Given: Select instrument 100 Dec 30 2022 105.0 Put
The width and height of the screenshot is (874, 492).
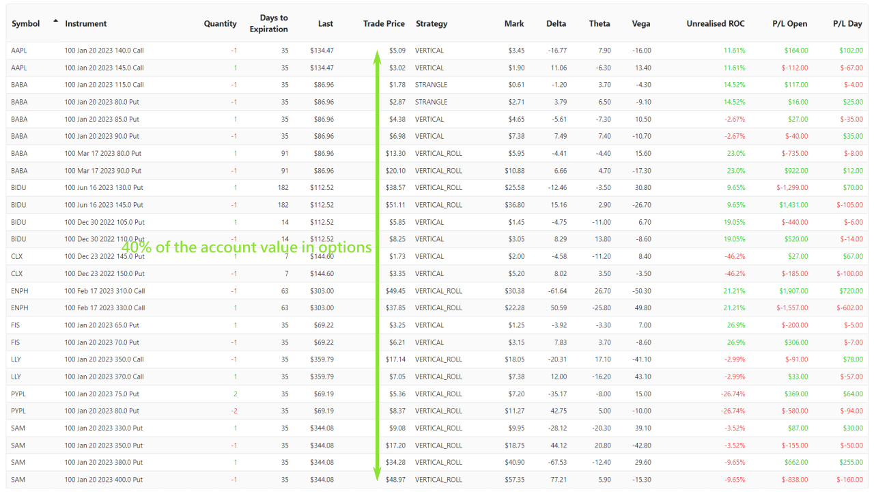Looking at the screenshot, I should coord(105,222).
